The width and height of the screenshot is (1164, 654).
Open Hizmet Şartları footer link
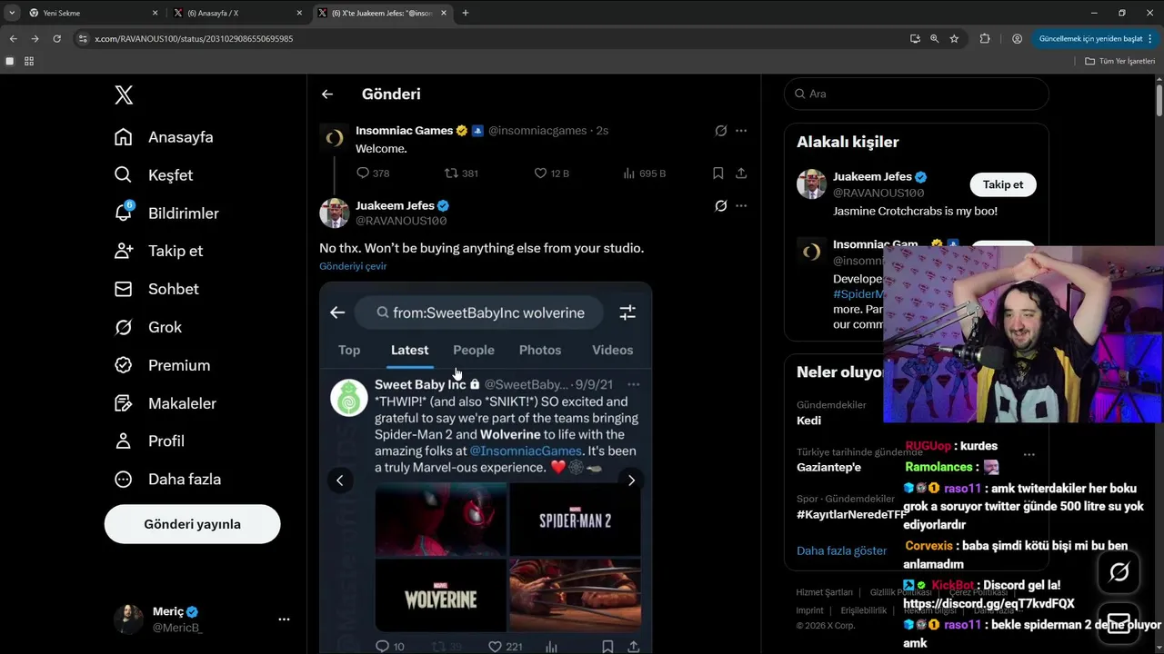click(x=823, y=592)
